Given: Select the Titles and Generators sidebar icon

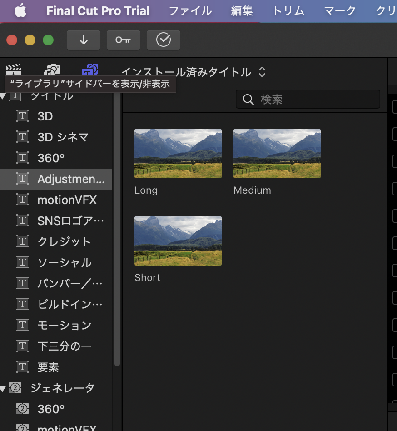Looking at the screenshot, I should (90, 70).
